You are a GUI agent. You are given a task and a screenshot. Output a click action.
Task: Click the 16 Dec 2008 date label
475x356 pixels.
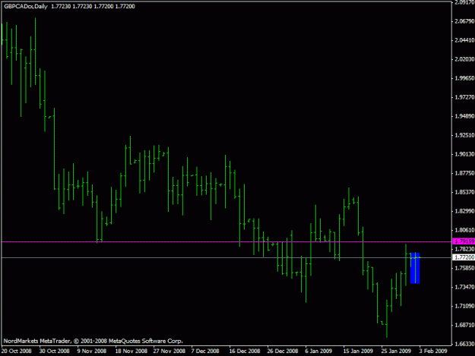coord(245,351)
